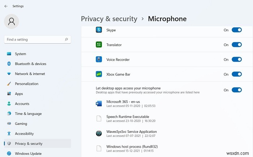Click the Privacy & security breadcrumb link

point(109,19)
